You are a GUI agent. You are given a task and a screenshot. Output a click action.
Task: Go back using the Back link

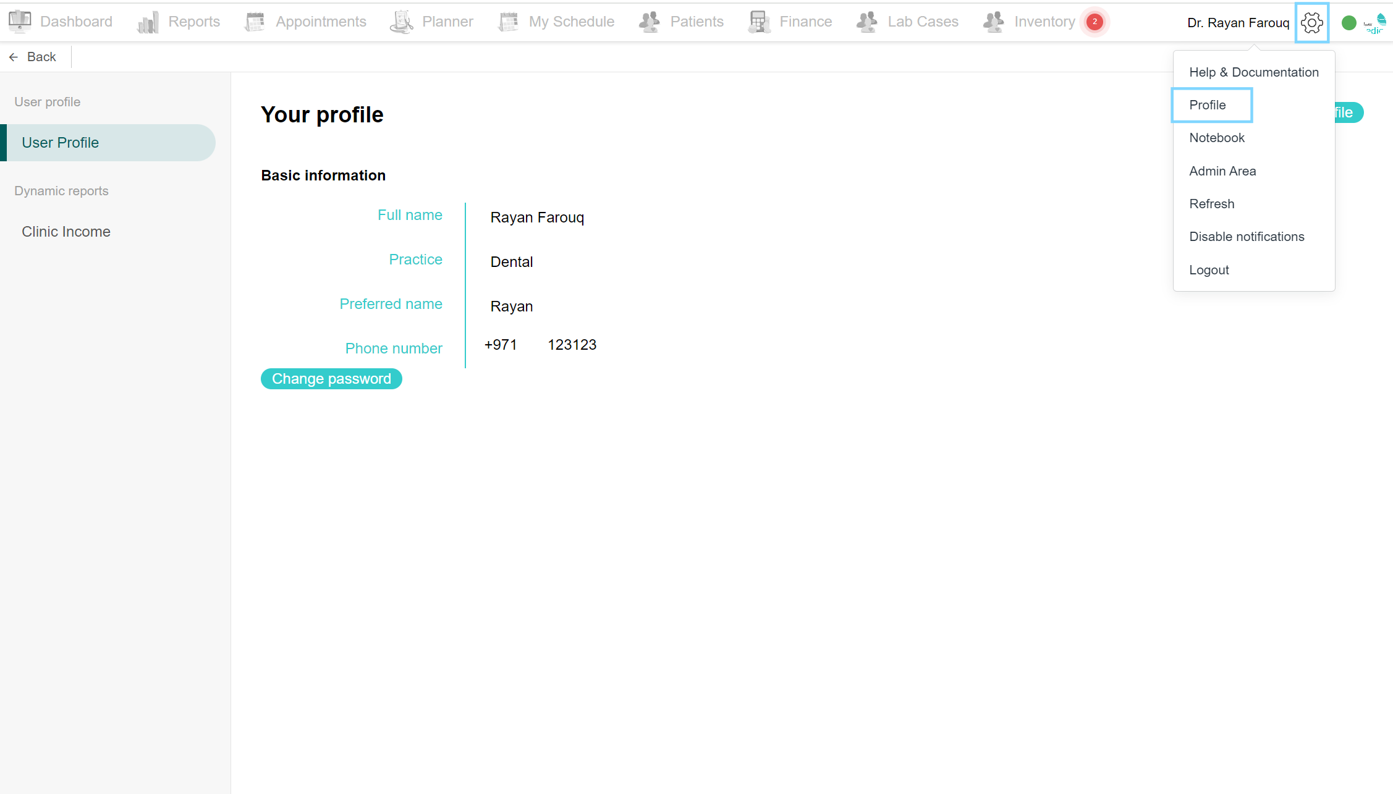(x=33, y=57)
